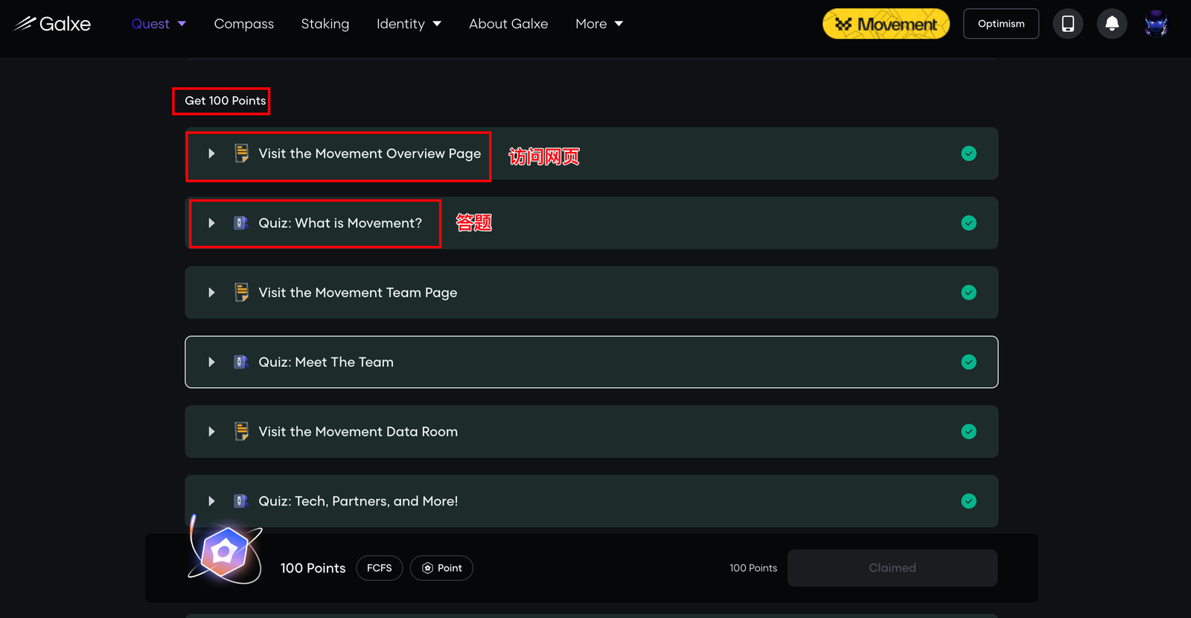The image size is (1191, 618).
Task: Click the green check of Tech, Partners quiz
Action: 968,501
